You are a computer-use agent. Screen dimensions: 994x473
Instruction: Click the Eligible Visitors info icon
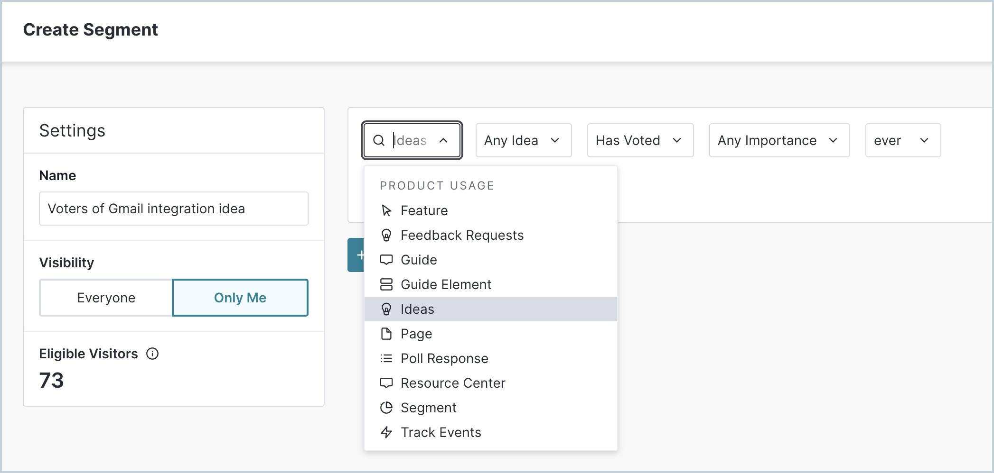tap(152, 354)
